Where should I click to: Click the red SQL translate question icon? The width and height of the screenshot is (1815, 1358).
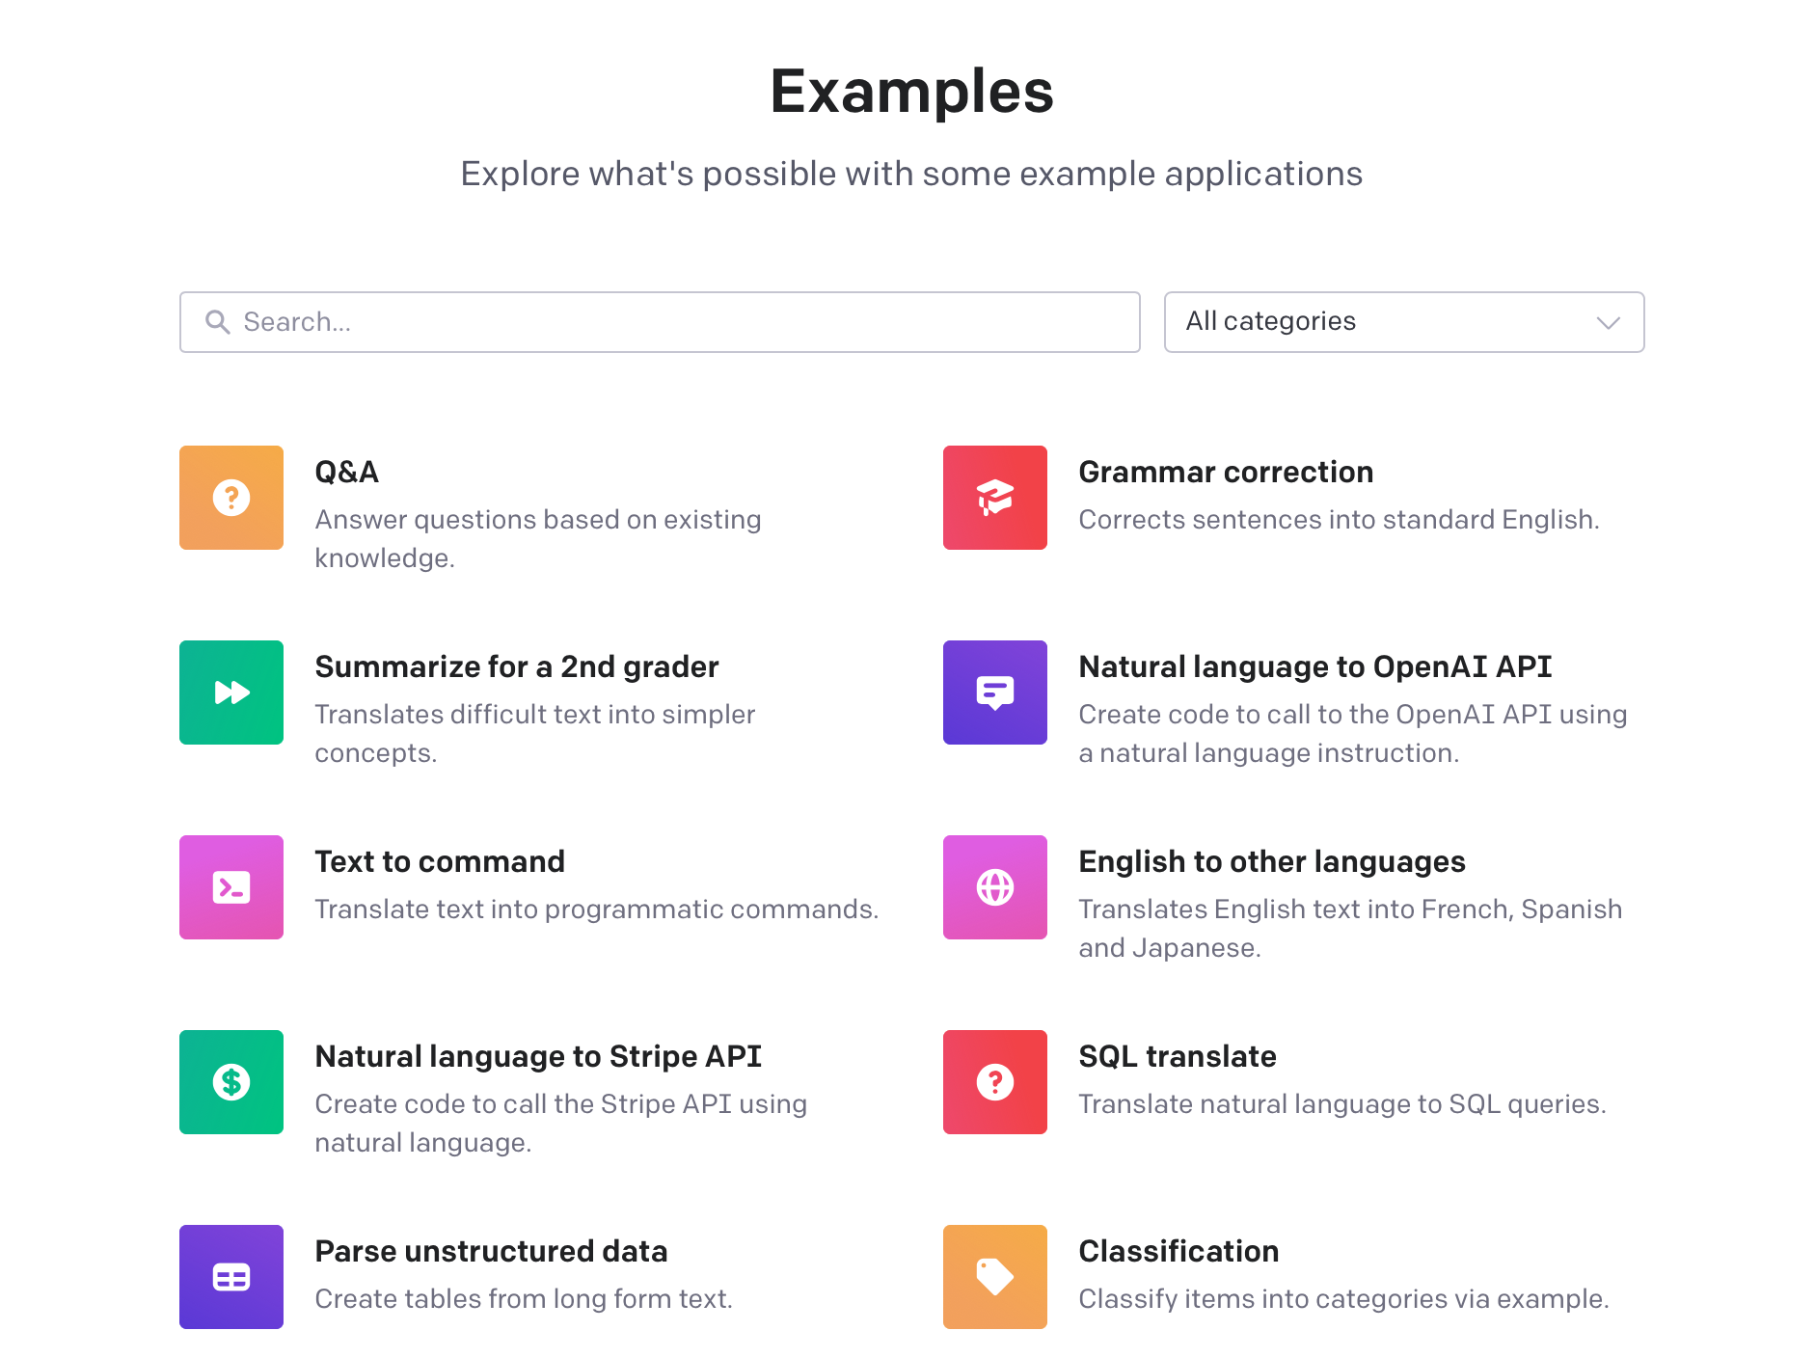(x=995, y=1082)
